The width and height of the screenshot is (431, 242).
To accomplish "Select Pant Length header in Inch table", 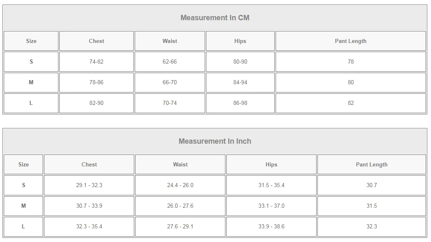I will point(372,164).
